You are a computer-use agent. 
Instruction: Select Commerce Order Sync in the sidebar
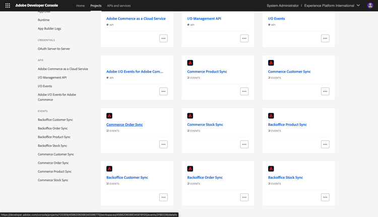53,163
